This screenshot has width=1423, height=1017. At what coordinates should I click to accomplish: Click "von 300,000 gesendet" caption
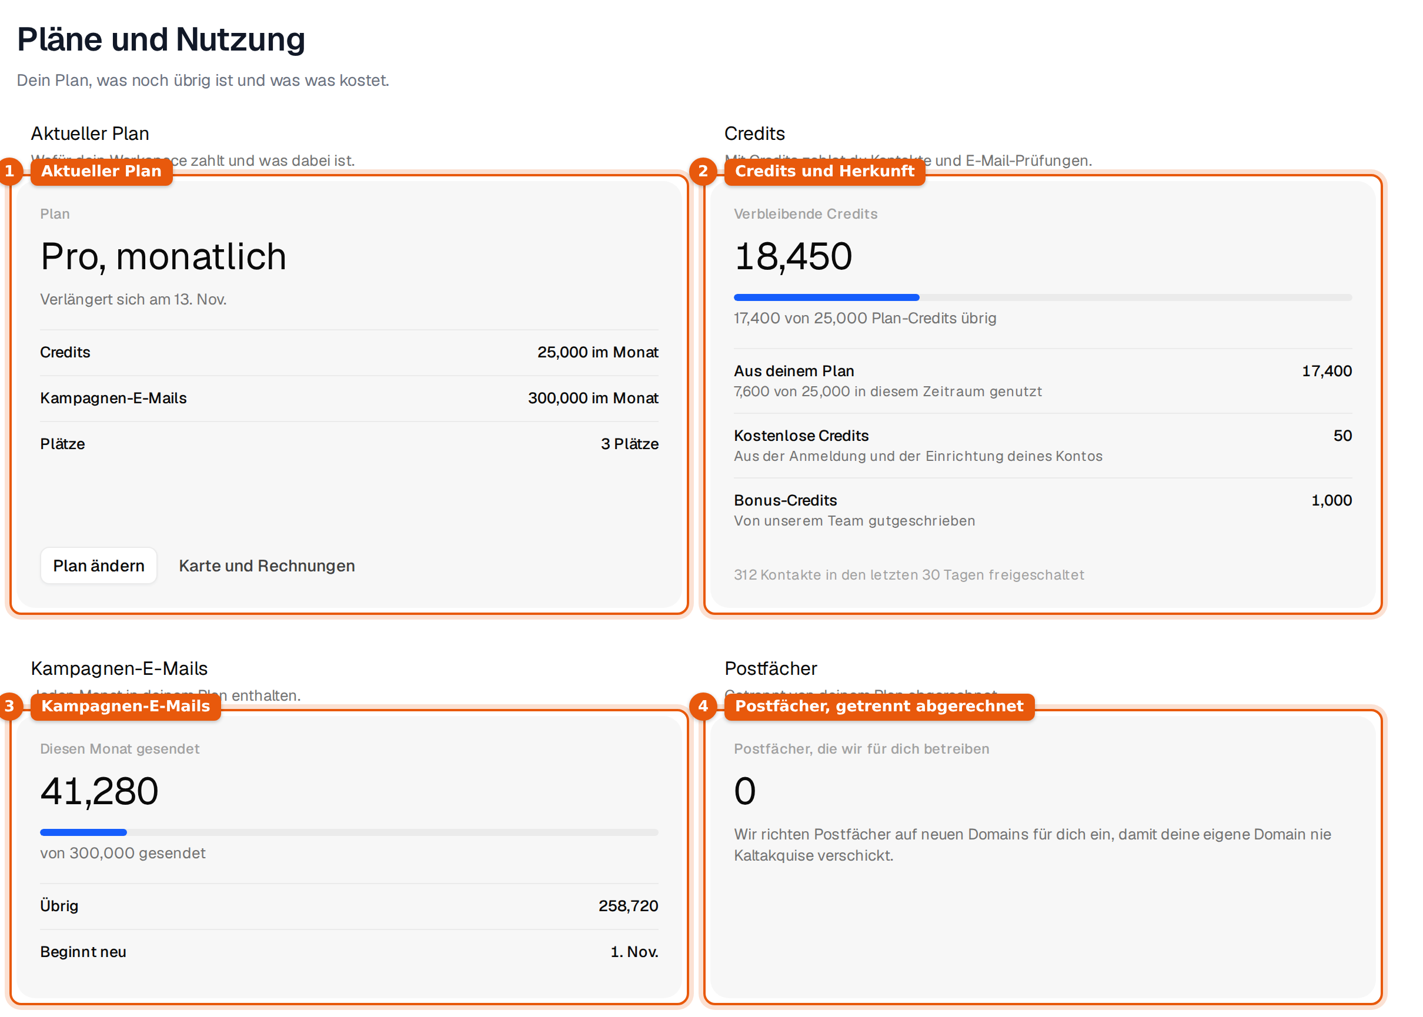123,853
